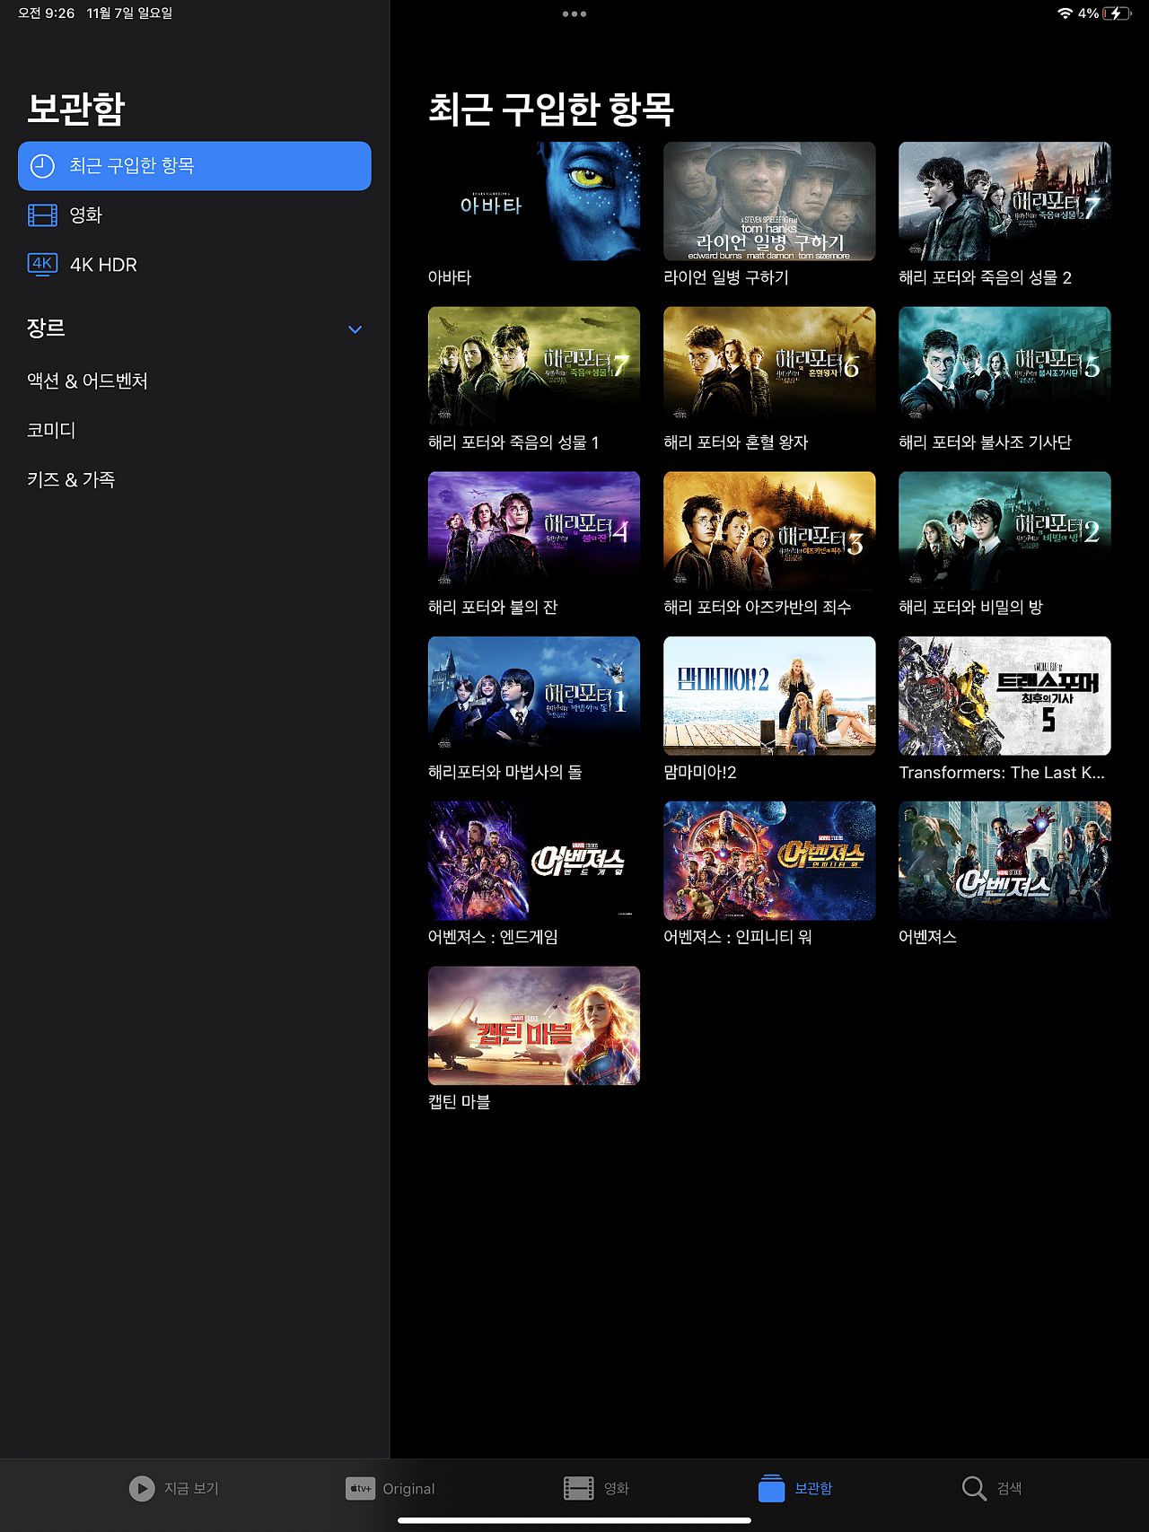
Task: Click the 4K display icon in sidebar
Action: click(x=42, y=264)
